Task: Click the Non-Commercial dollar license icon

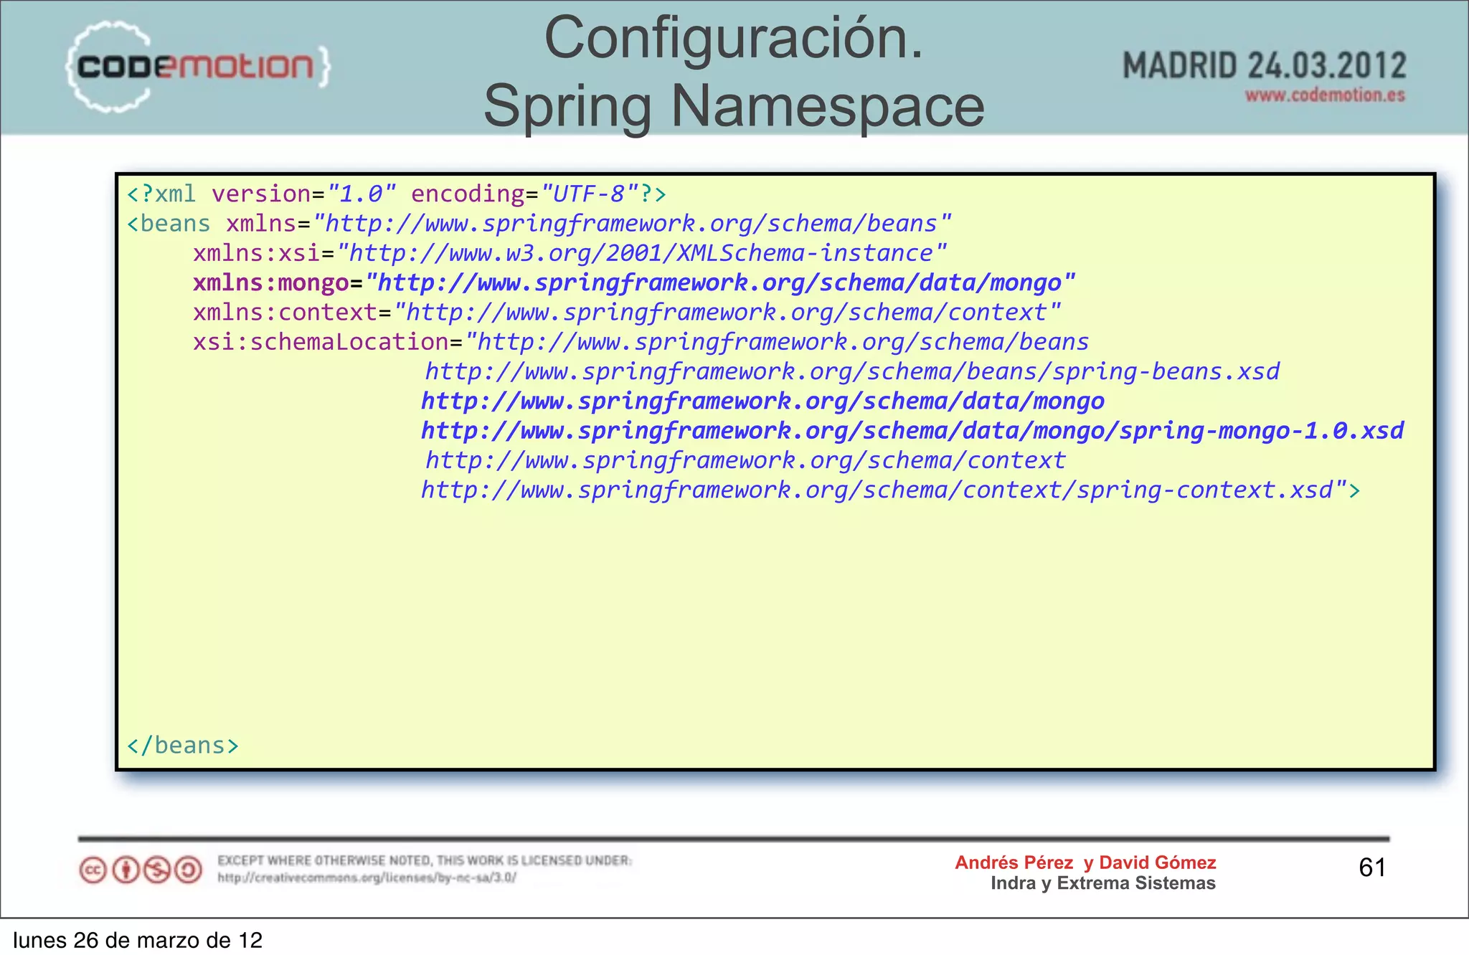Action: point(157,870)
